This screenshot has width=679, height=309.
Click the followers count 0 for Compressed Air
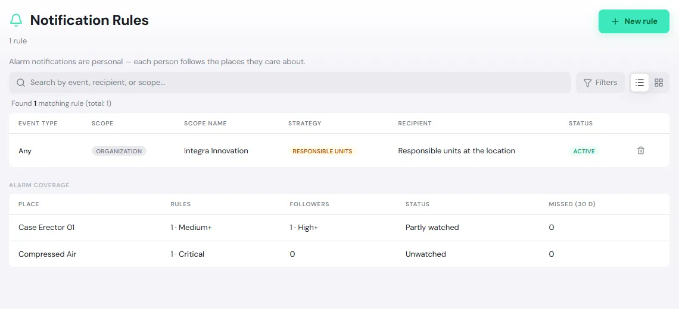(x=292, y=254)
